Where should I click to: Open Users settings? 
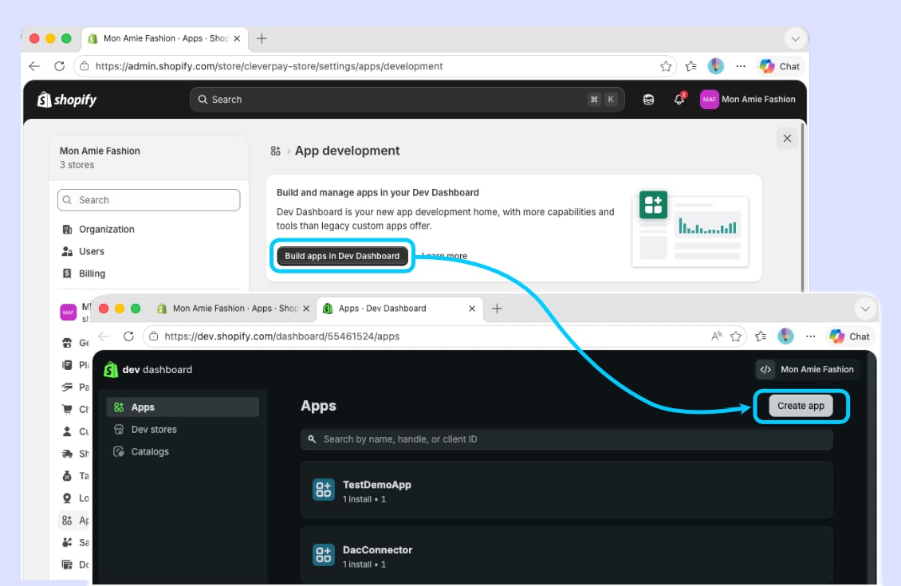tap(92, 252)
